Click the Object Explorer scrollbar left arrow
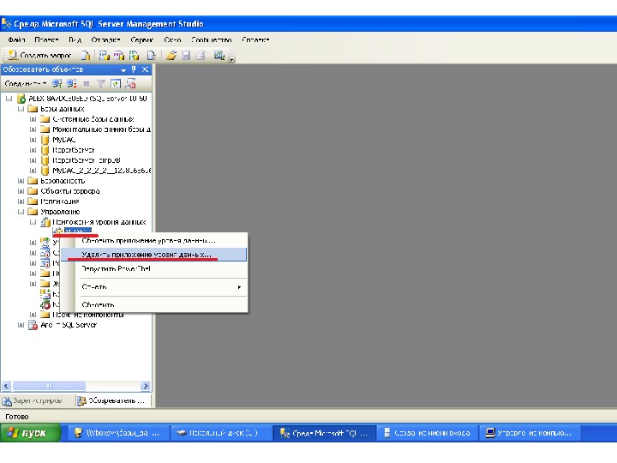This screenshot has height=463, width=617. pyautogui.click(x=6, y=386)
